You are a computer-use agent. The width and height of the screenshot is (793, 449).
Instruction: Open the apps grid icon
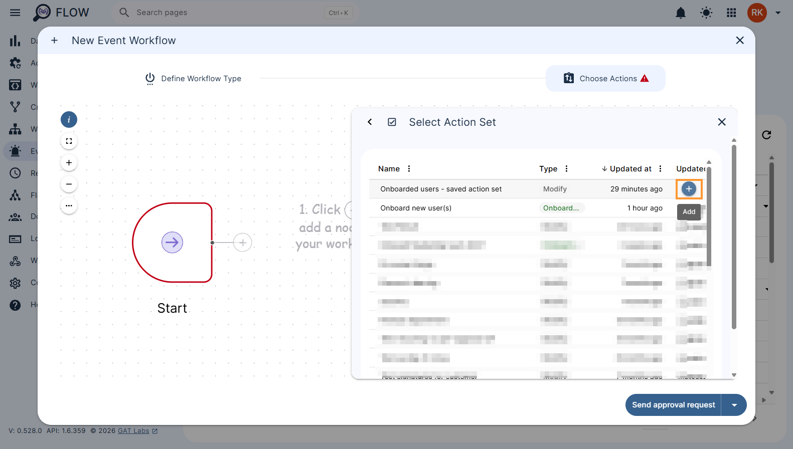tap(731, 13)
